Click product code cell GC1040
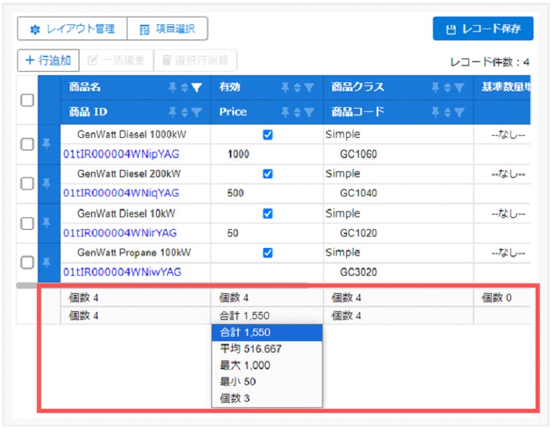553x429 pixels. [x=398, y=193]
